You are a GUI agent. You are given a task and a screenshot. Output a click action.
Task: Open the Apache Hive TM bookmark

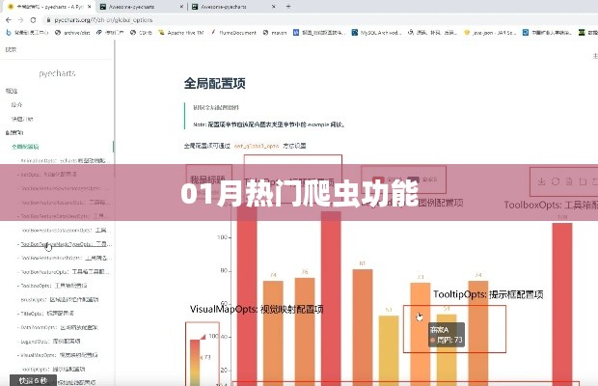[181, 33]
